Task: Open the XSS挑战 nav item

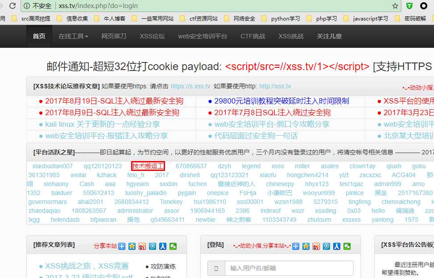Action: (291, 36)
